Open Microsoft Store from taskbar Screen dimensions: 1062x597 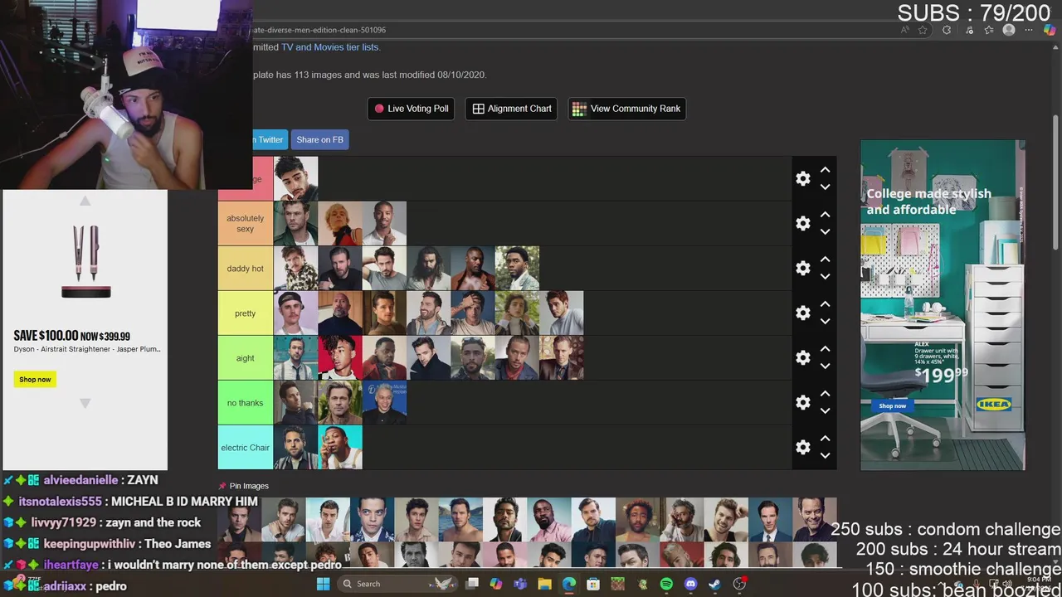[593, 584]
